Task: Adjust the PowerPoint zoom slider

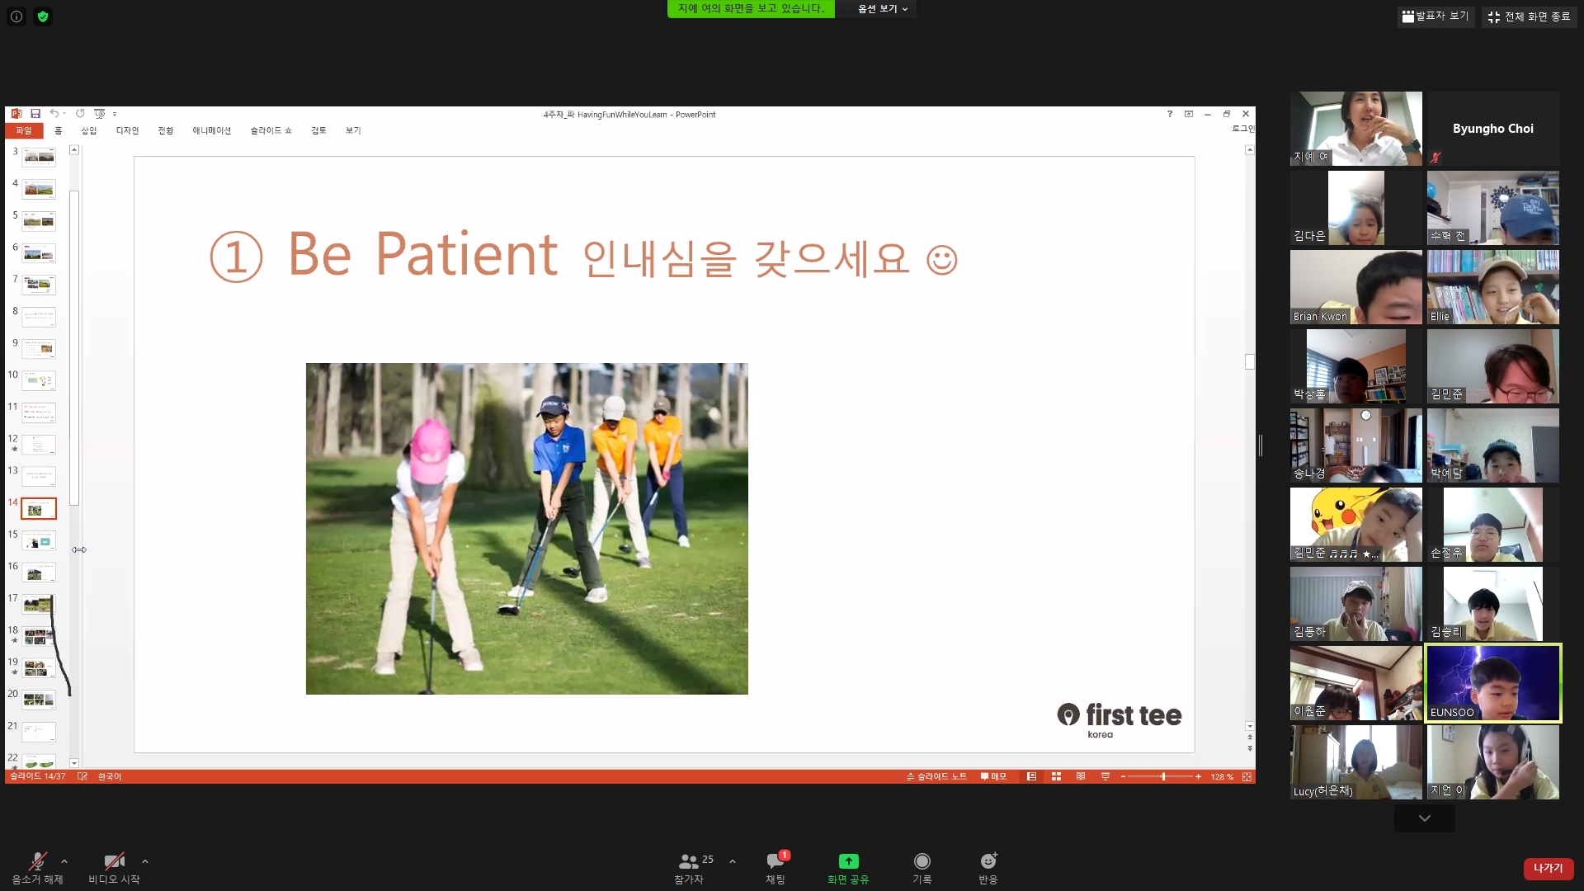Action: 1163,777
